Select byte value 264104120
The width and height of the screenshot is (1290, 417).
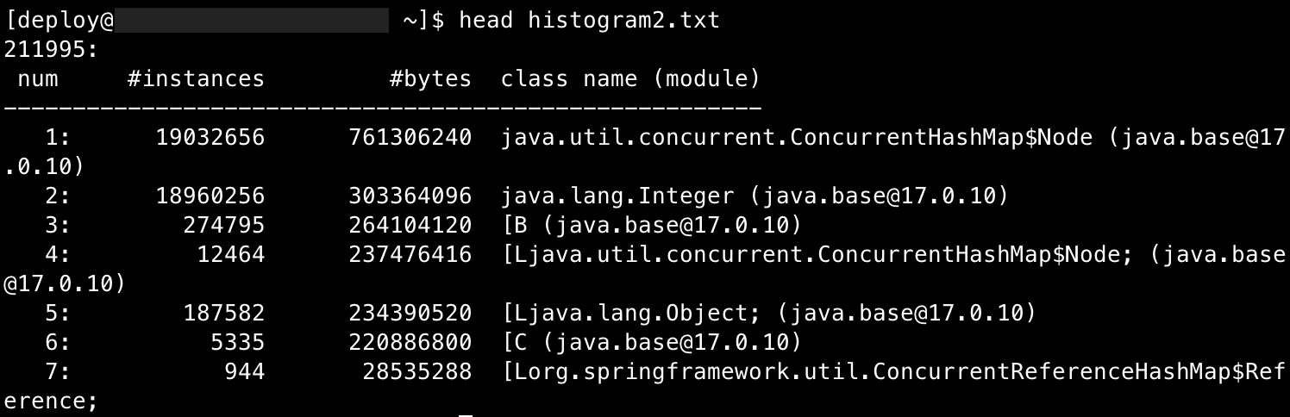coord(410,226)
